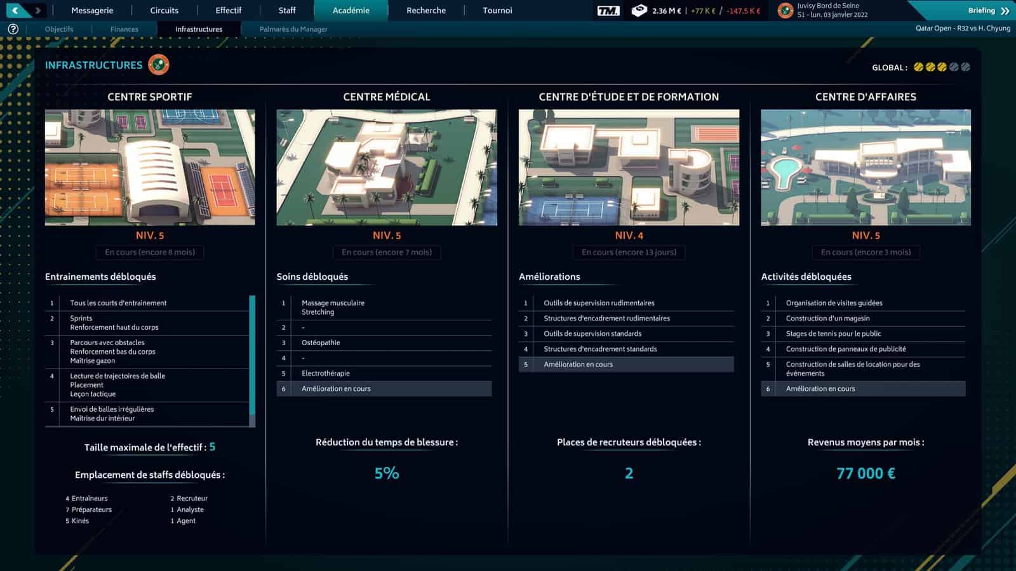Switch to the Finances tab
The height and width of the screenshot is (571, 1016).
point(124,29)
